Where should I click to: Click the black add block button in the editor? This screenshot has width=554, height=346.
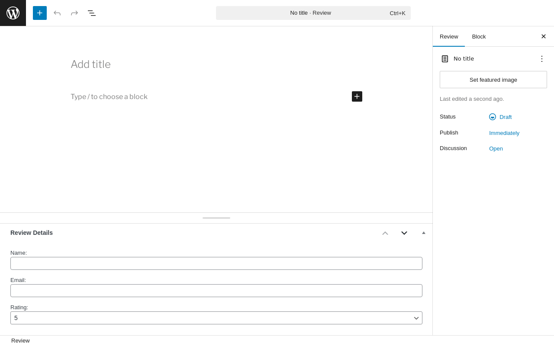[357, 96]
